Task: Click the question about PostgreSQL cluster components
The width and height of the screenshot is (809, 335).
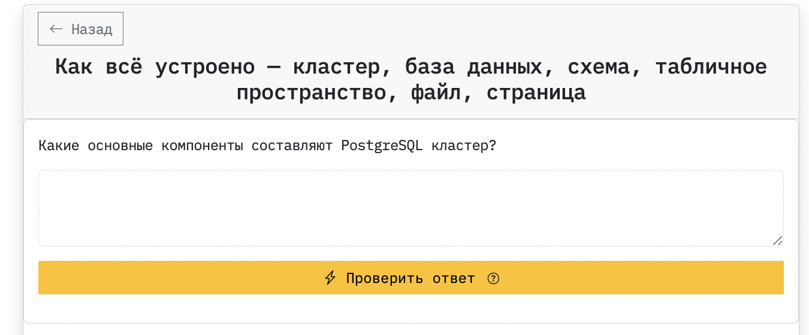Action: click(x=267, y=146)
